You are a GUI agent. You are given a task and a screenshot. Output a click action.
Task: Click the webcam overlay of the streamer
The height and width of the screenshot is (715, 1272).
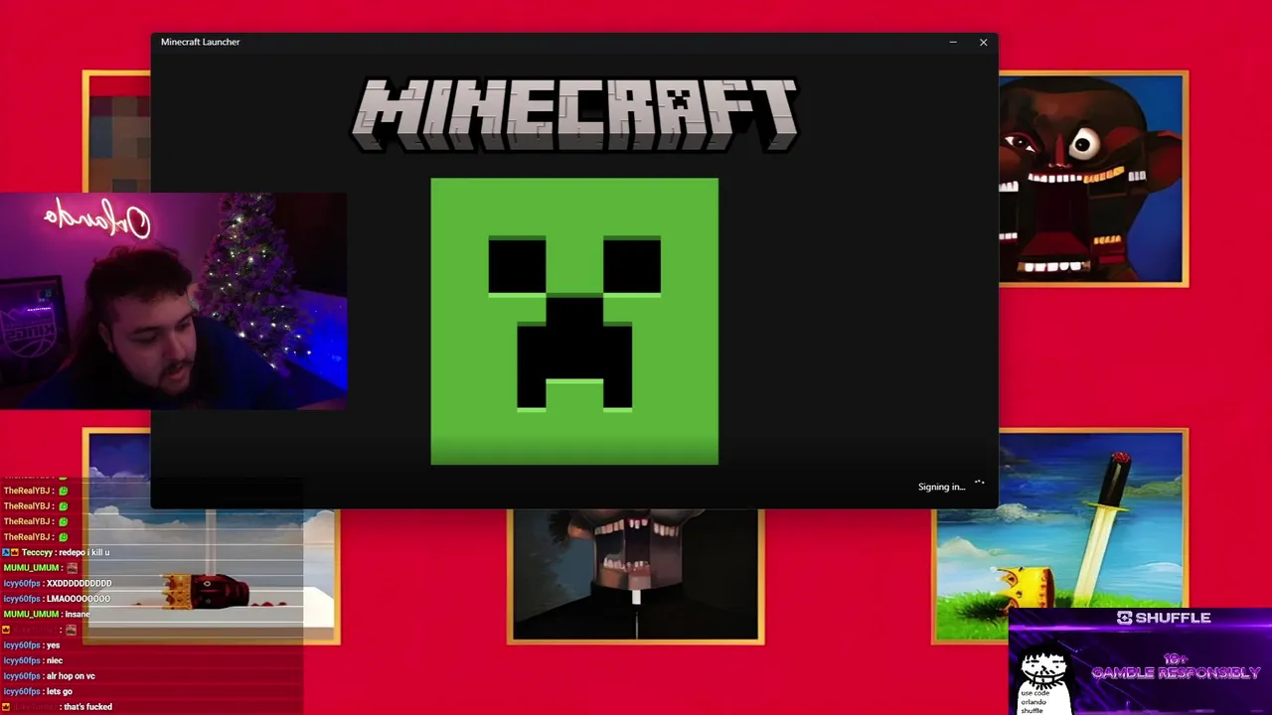(174, 301)
